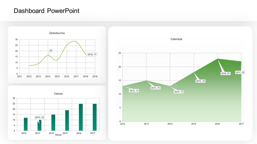The height and width of the screenshot is (144, 257).
Task: Click "2016" on the Zantedeschia x-axis
Action: [66, 77]
